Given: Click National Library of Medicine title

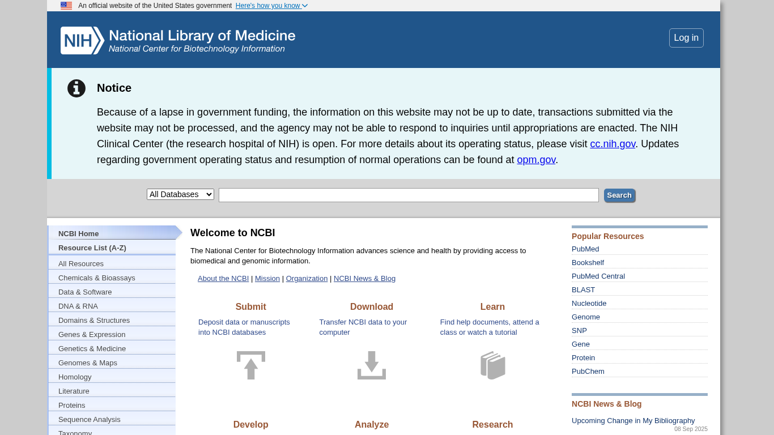Looking at the screenshot, I should pos(202,36).
